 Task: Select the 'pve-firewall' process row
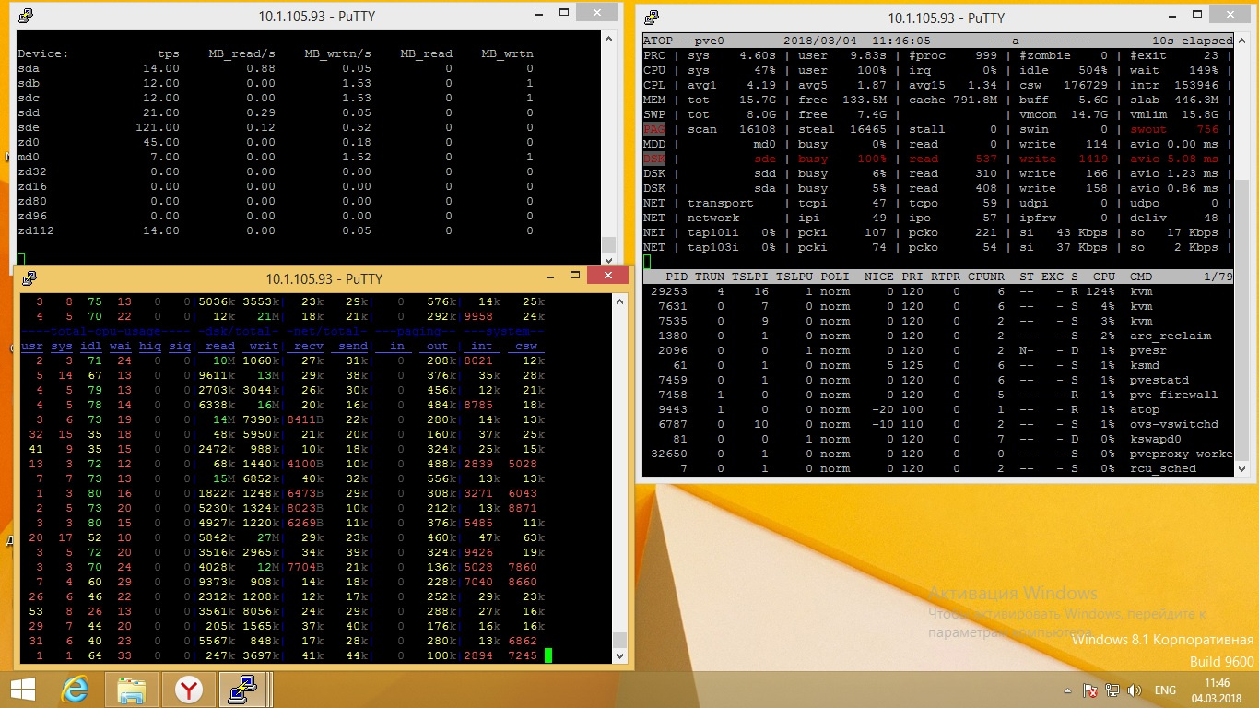pyautogui.click(x=938, y=395)
